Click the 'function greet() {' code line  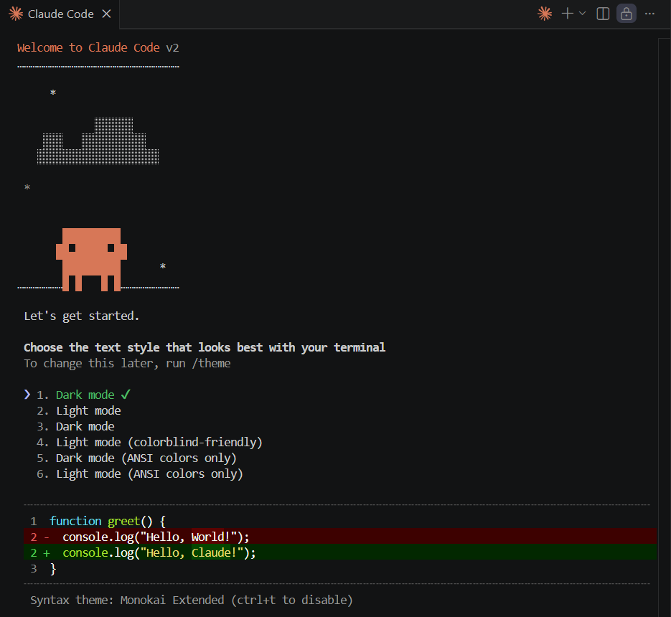pyautogui.click(x=108, y=521)
